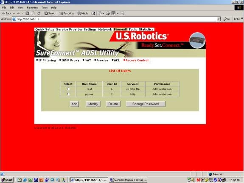Open the Edit menu
Viewport: 244px width, 183px height.
[x=12, y=8]
